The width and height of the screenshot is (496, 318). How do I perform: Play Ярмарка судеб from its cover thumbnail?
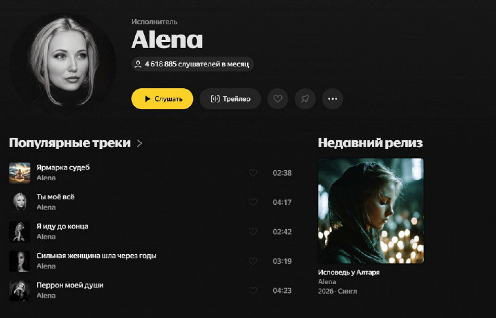pyautogui.click(x=20, y=173)
